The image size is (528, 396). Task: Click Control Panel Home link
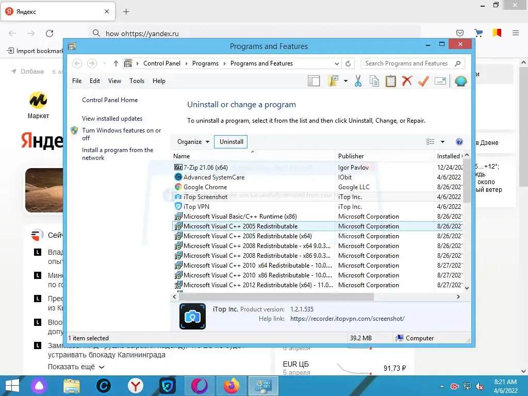(x=110, y=100)
